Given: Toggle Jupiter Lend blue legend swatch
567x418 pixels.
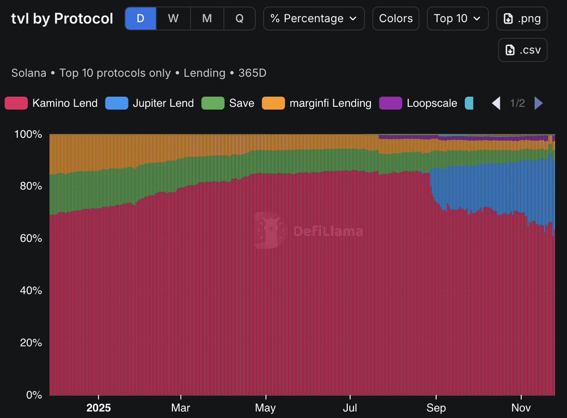Looking at the screenshot, I should coord(116,103).
